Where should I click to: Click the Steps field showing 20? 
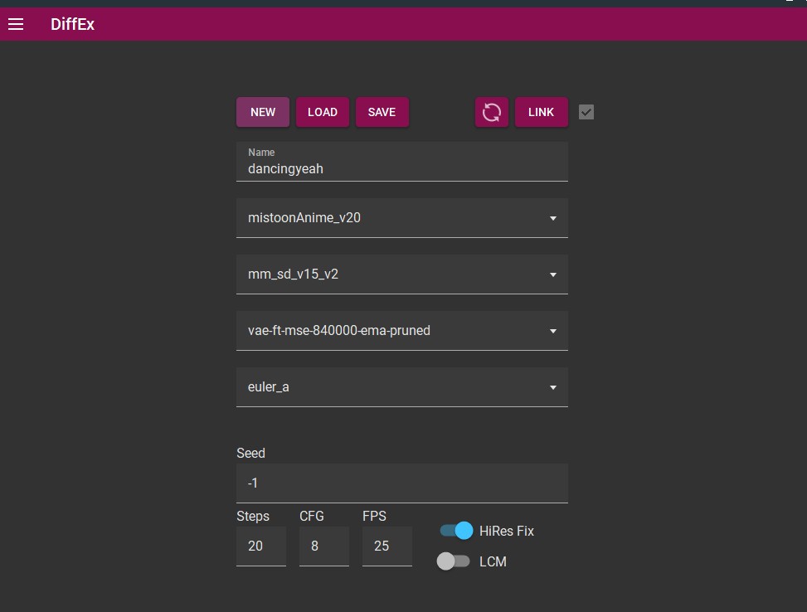coord(261,546)
